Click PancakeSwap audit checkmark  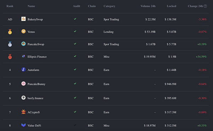(75, 44)
